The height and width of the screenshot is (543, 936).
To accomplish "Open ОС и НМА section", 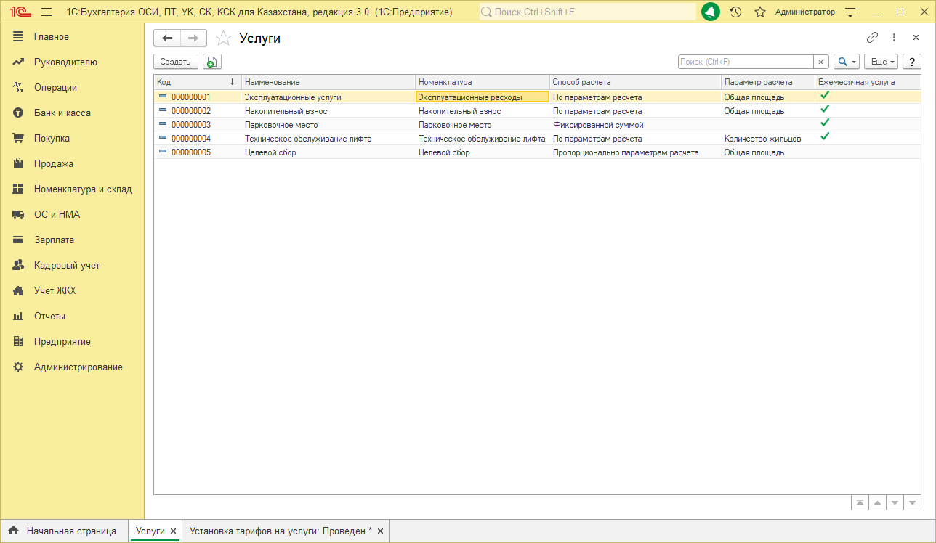I will [x=57, y=214].
